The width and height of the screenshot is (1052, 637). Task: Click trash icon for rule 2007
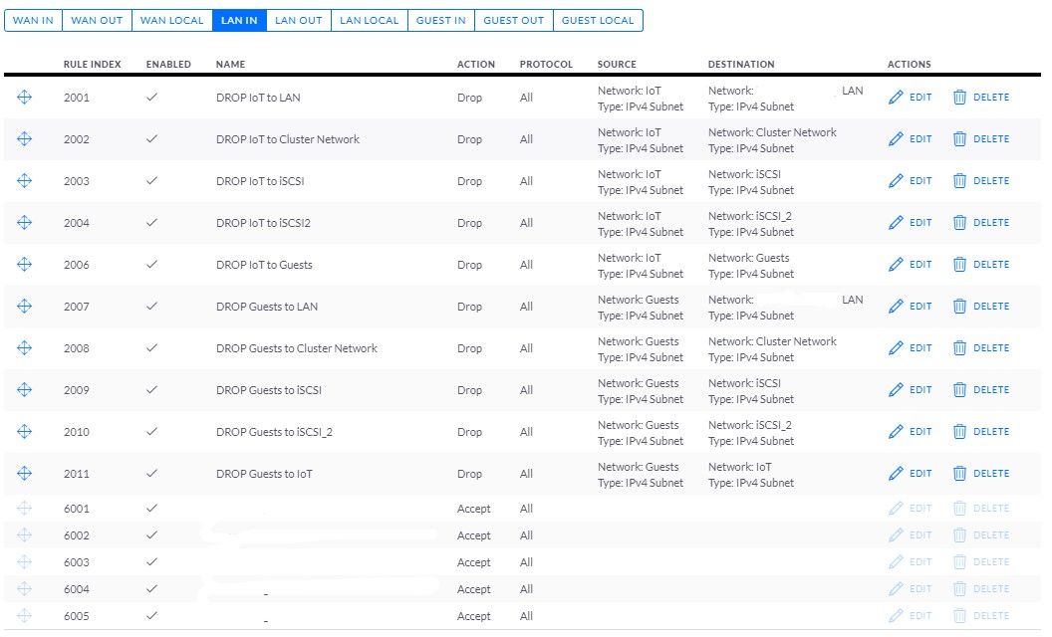click(959, 307)
